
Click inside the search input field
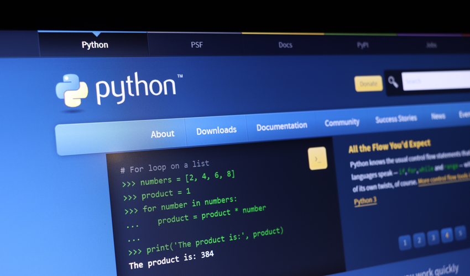coord(437,81)
